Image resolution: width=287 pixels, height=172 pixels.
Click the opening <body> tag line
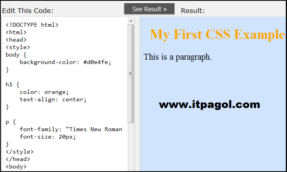coord(16,167)
